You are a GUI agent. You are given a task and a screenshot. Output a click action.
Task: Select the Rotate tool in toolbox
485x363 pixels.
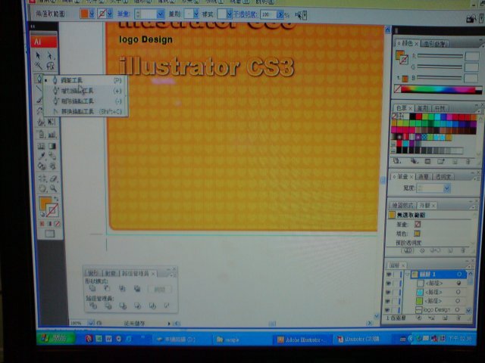[39, 111]
